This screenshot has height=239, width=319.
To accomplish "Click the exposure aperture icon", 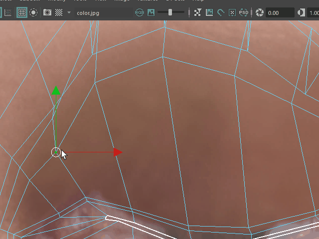I will 259,13.
